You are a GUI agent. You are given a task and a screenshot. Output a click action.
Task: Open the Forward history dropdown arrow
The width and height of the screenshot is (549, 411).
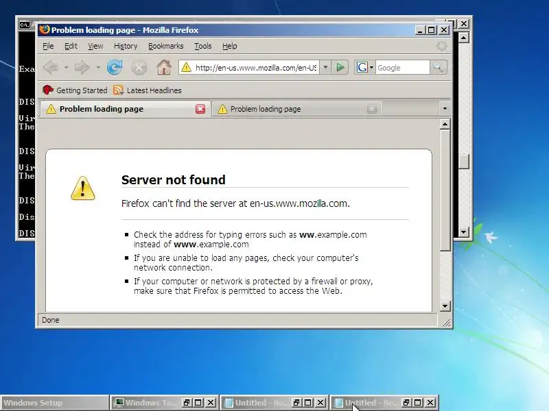[98, 67]
